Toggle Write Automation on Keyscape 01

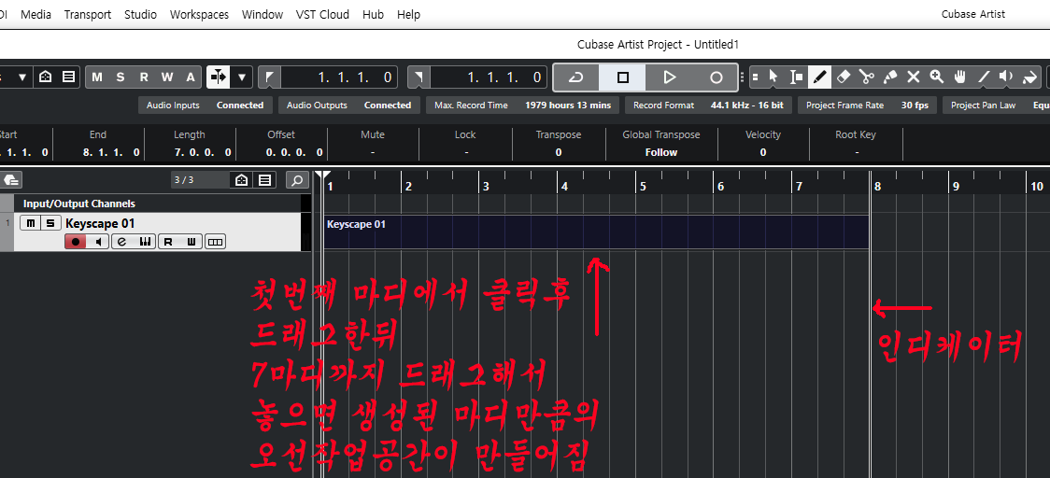click(191, 242)
